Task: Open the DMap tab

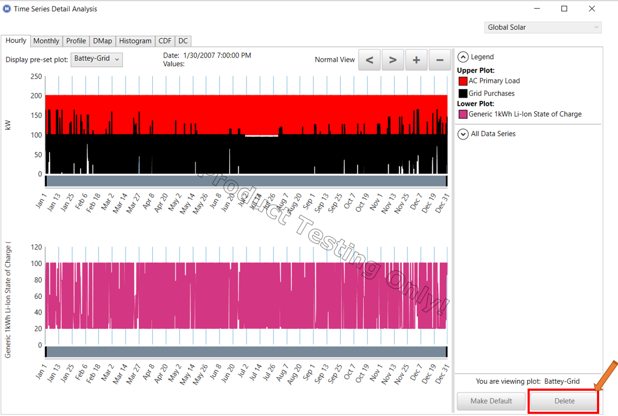Action: coord(102,41)
